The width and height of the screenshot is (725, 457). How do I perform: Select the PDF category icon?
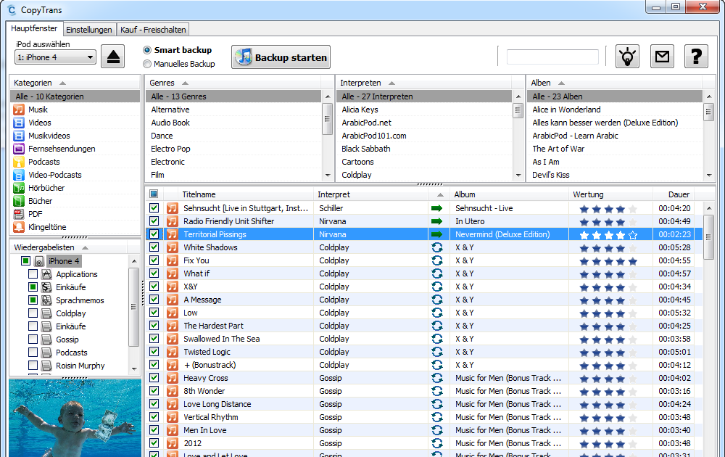coord(19,214)
